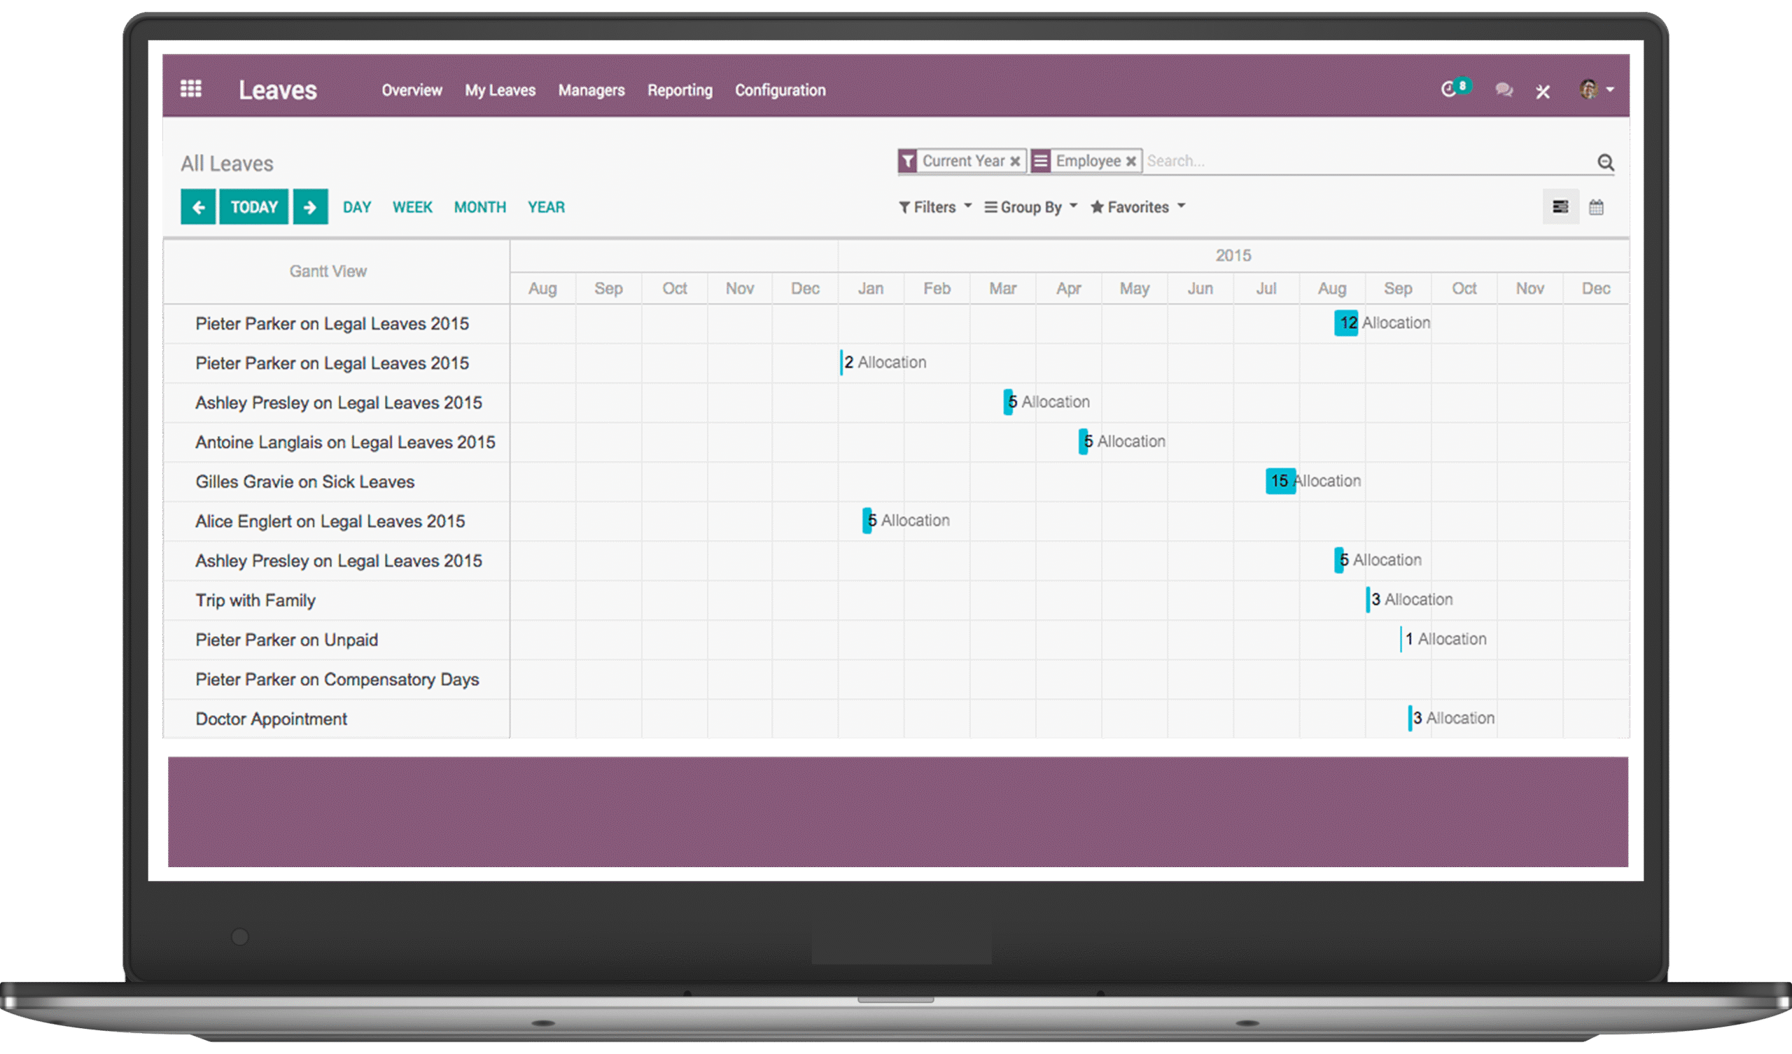The height and width of the screenshot is (1054, 1792).
Task: Remove the Current Year filter tag
Action: (x=1016, y=162)
